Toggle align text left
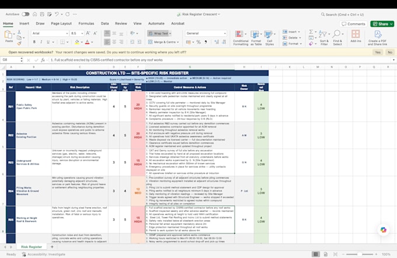This screenshot has height=258, width=397. pyautogui.click(x=107, y=42)
